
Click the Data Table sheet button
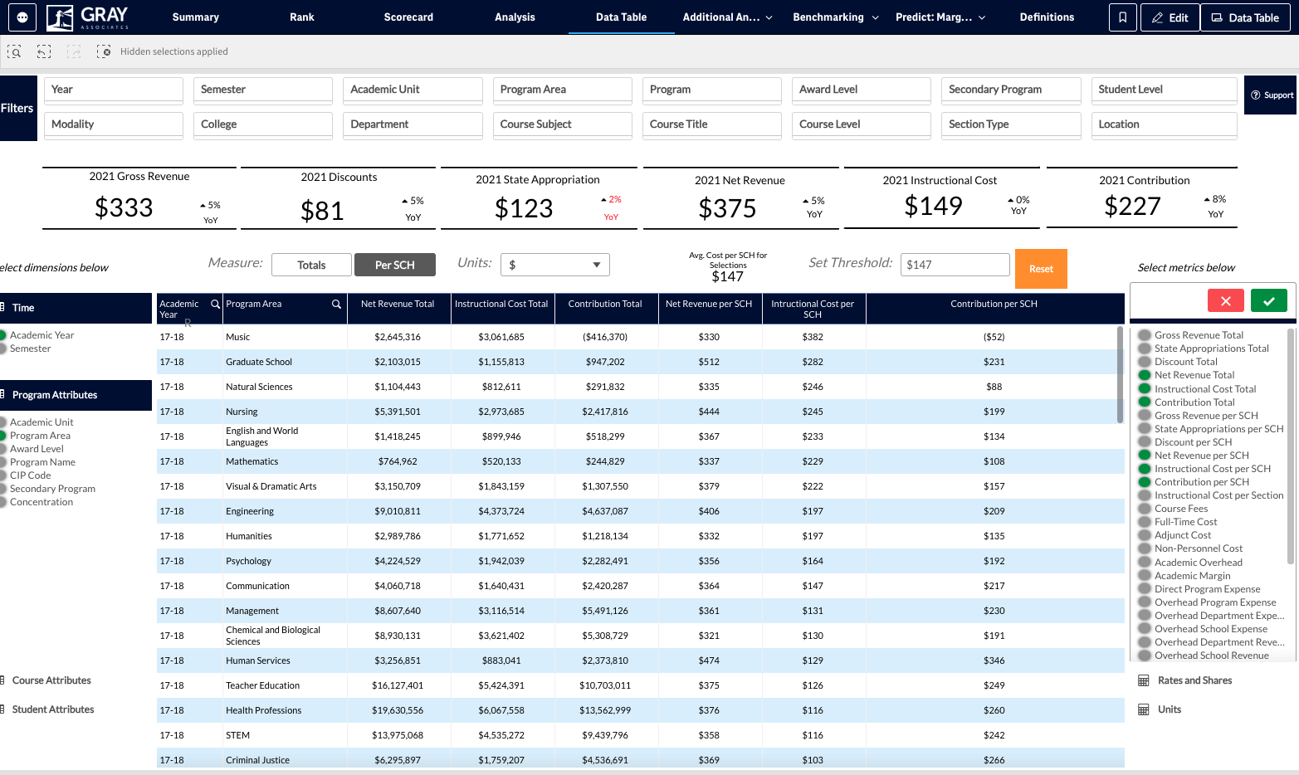(1245, 17)
